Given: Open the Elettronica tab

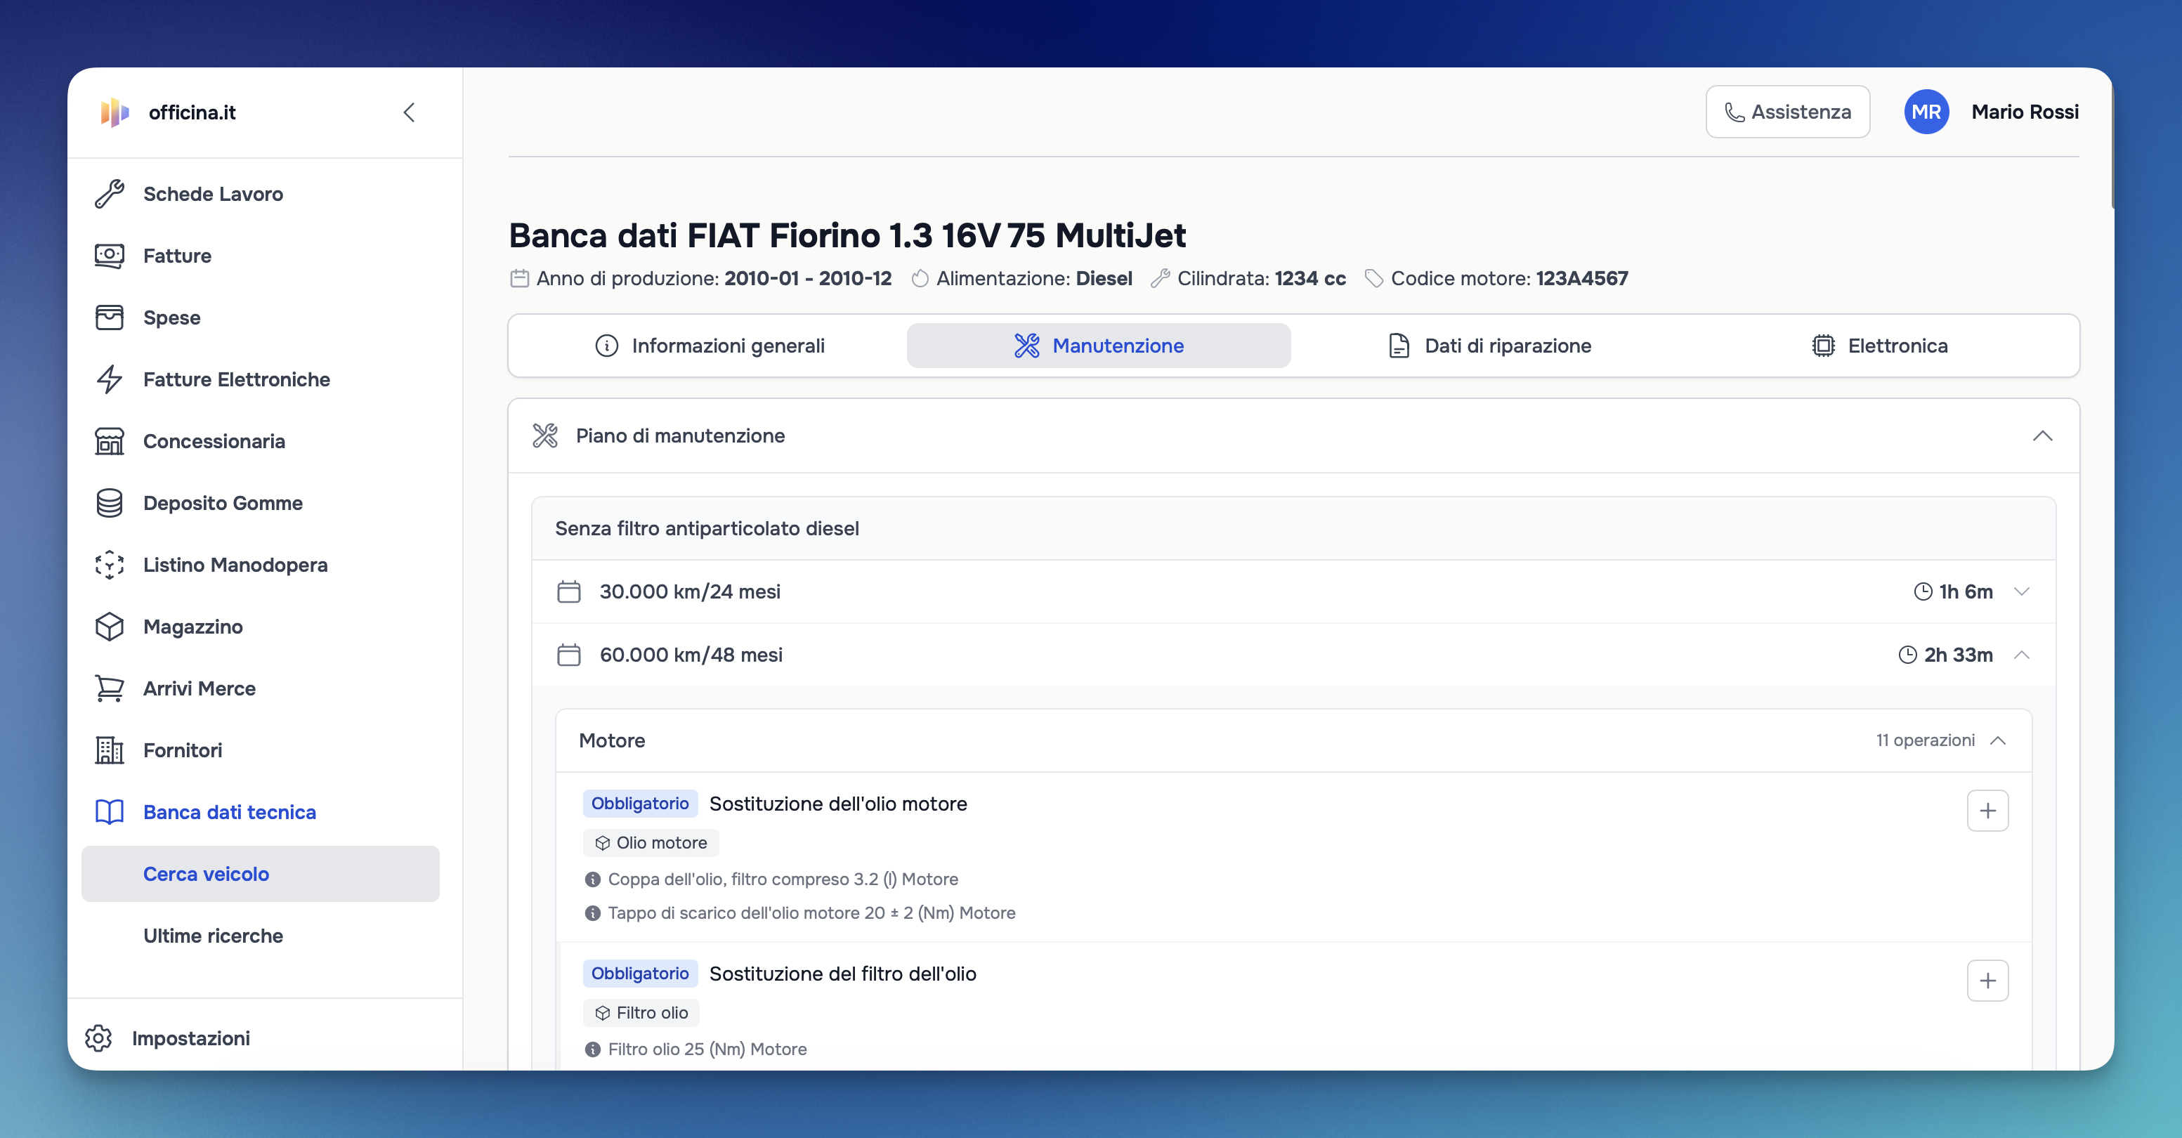Looking at the screenshot, I should [x=1880, y=346].
